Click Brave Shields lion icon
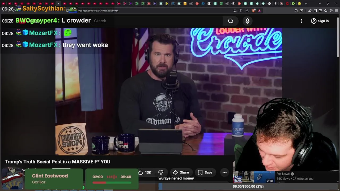 tap(254, 11)
